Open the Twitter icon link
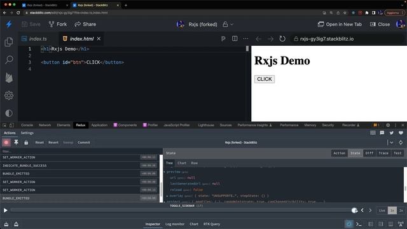 click(x=392, y=133)
